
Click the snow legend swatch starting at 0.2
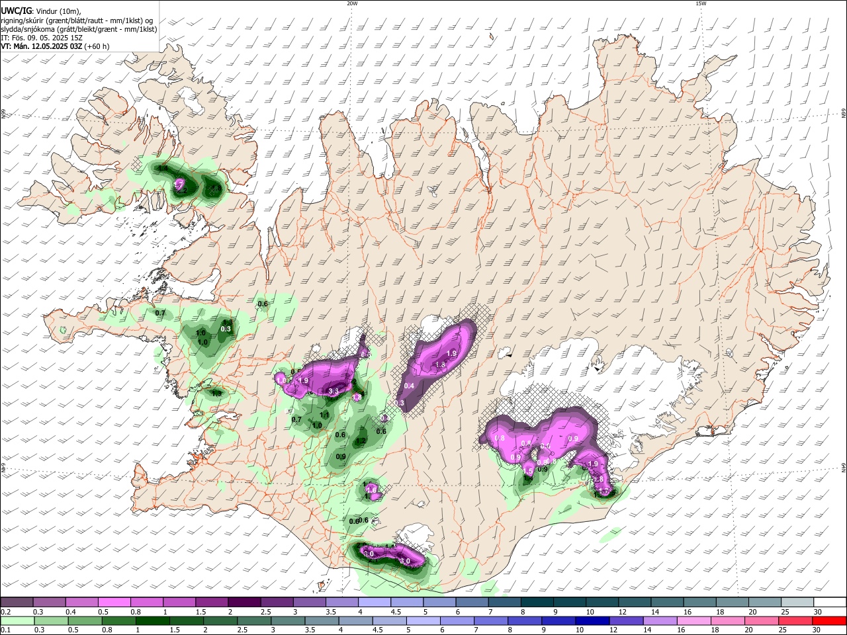click(17, 603)
